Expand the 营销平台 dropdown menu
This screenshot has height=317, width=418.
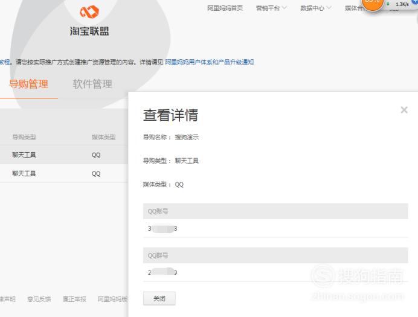pyautogui.click(x=271, y=8)
